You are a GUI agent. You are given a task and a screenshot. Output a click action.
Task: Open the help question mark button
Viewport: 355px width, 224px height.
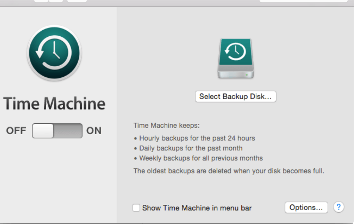tap(338, 207)
